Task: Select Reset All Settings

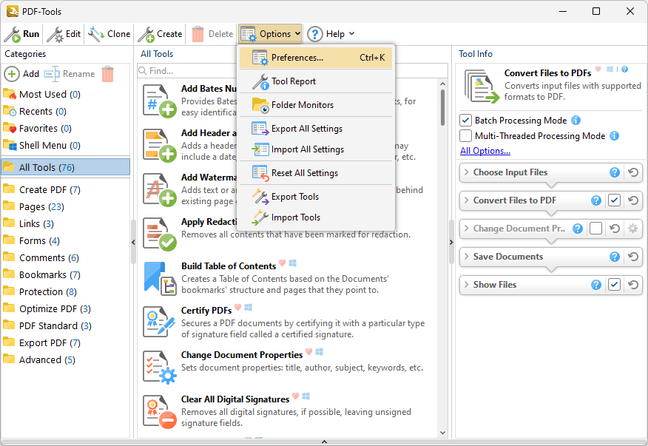Action: (x=316, y=173)
